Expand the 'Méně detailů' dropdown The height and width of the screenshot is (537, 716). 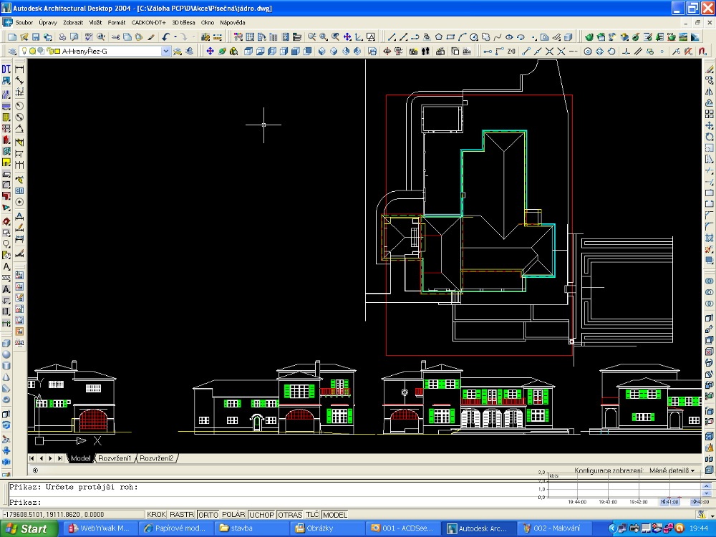point(672,470)
